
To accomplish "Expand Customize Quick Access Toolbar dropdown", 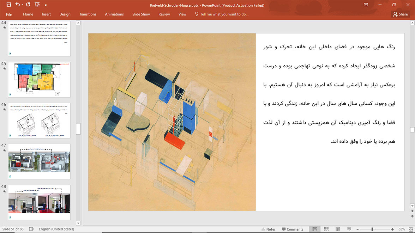I will pyautogui.click(x=46, y=5).
